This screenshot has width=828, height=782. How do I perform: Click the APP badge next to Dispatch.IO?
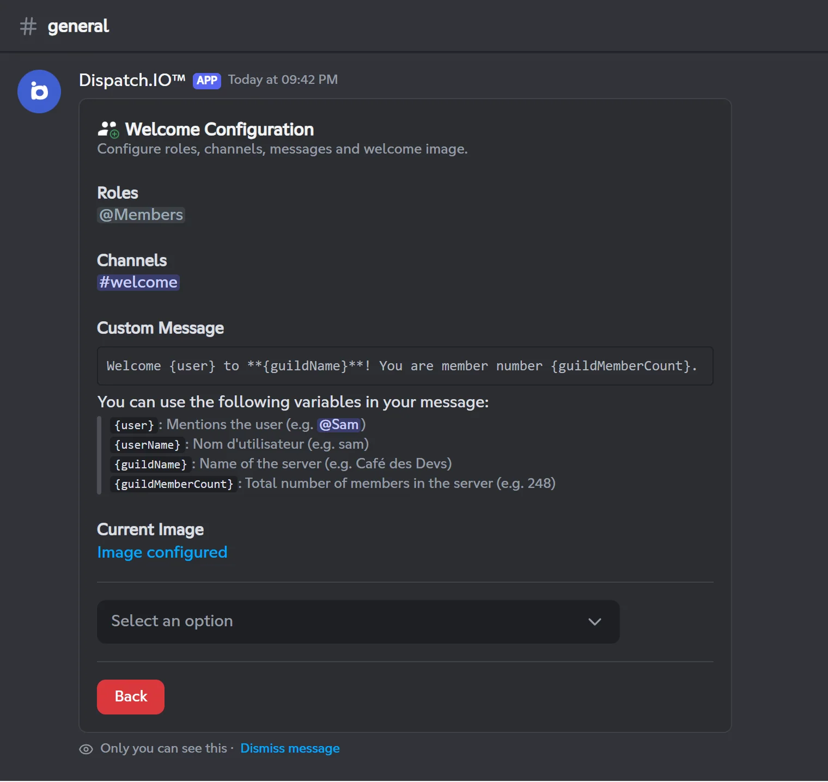coord(207,81)
